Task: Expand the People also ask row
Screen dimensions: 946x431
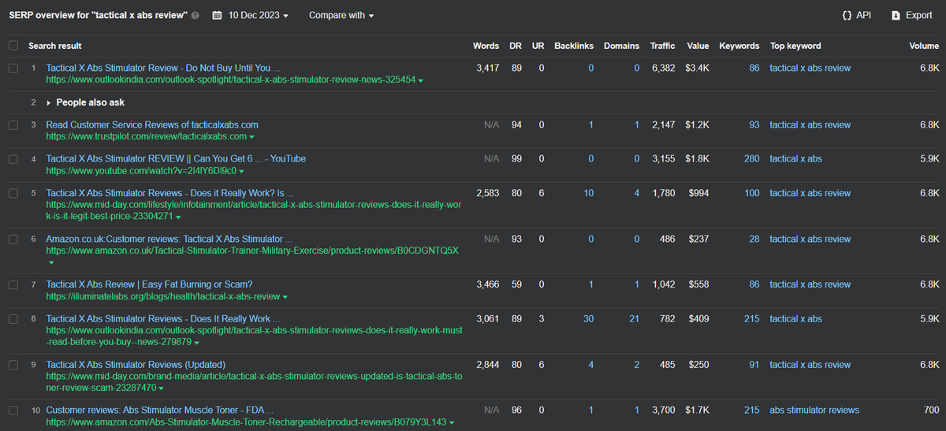Action: 48,102
